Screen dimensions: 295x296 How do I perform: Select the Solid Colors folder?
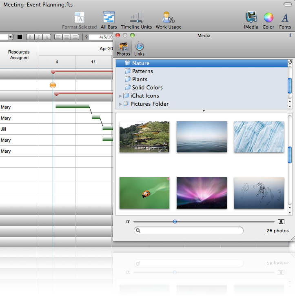147,88
